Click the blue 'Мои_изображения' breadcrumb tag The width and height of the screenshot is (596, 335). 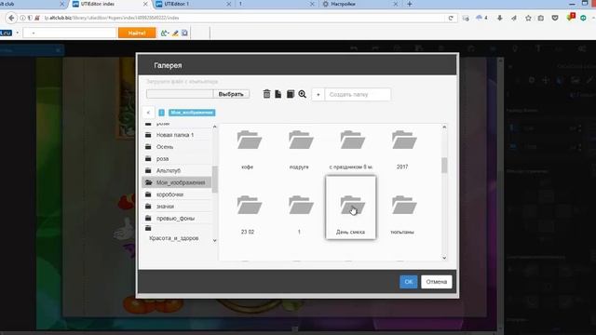[192, 113]
